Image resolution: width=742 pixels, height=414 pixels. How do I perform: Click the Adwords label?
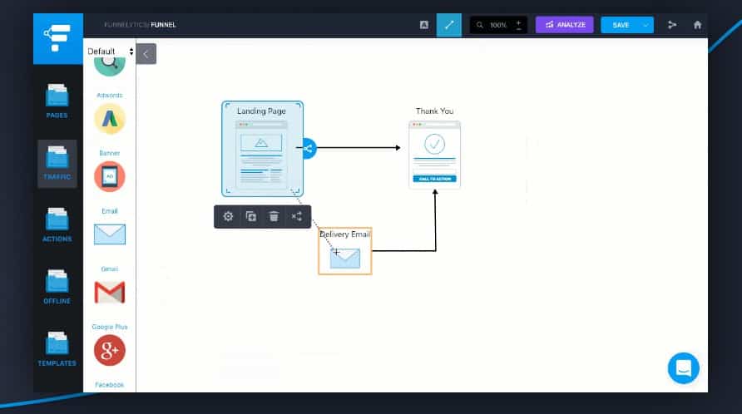(x=109, y=95)
